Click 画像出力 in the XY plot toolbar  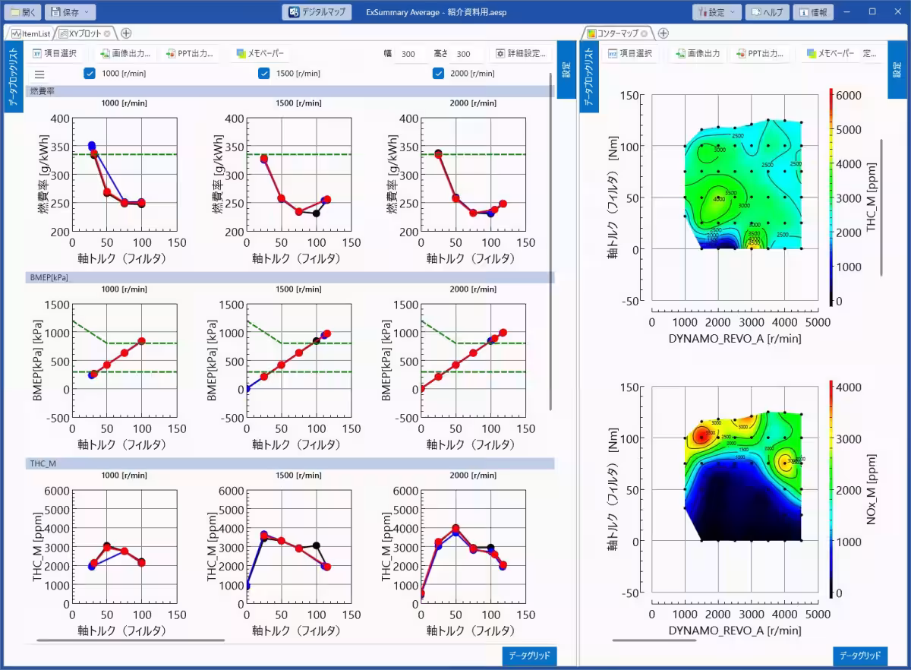[127, 54]
